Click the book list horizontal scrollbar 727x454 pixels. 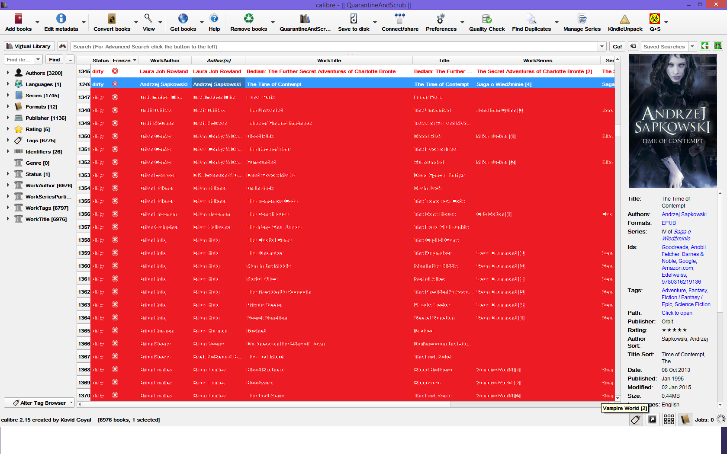click(x=267, y=405)
